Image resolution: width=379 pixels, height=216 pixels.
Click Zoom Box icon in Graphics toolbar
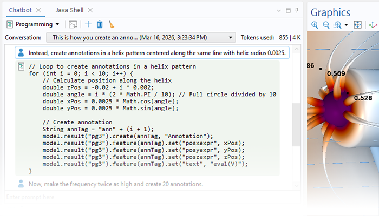337,25
